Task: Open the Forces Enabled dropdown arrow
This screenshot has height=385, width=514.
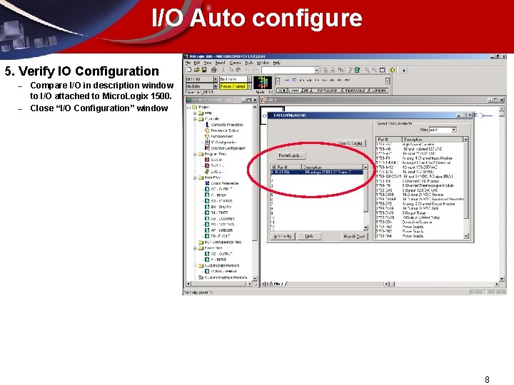Action: (249, 86)
